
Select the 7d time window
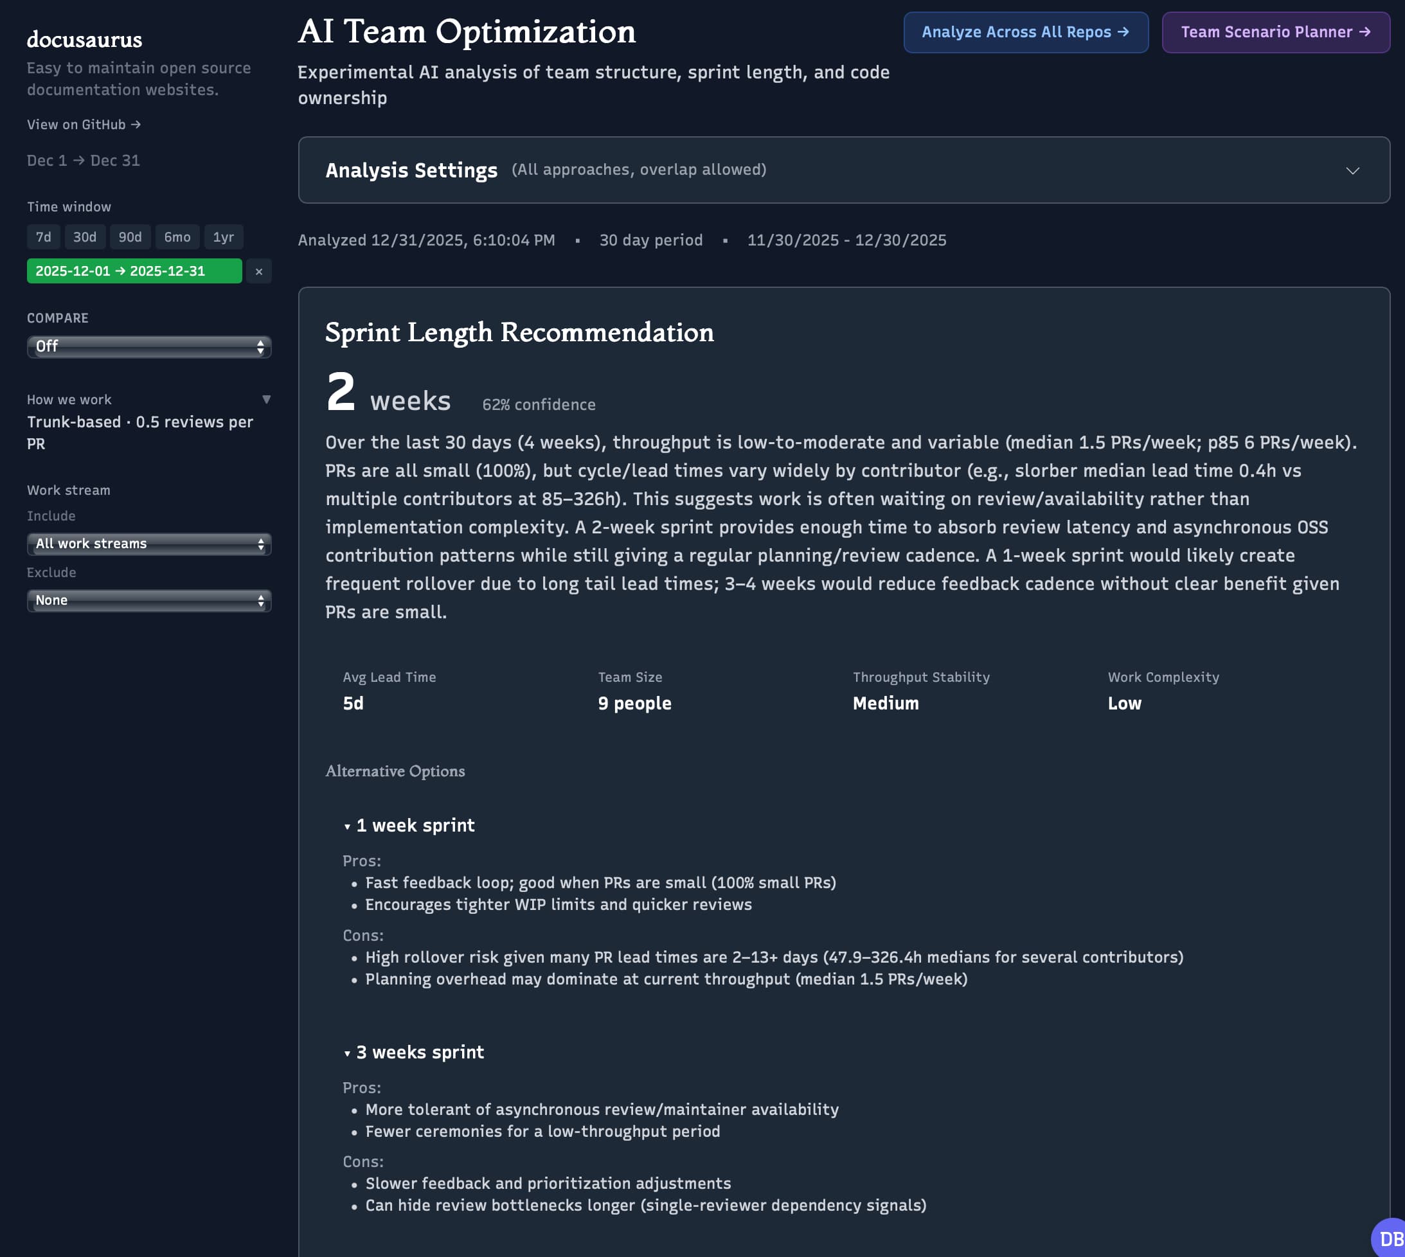coord(44,237)
